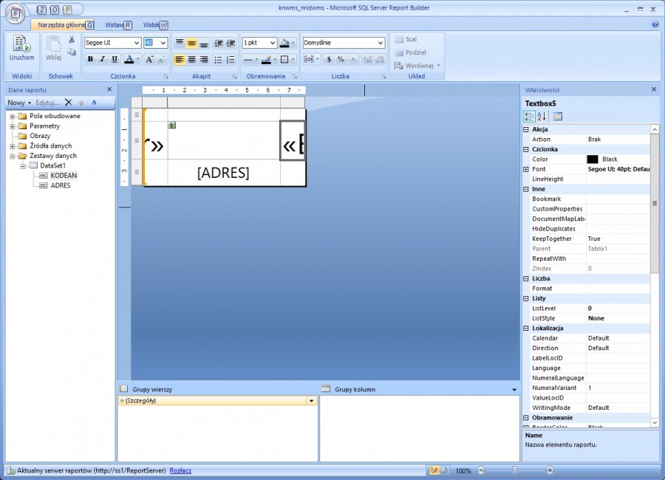Viewport: 665px width, 480px height.
Task: Collapse the Akcja property category
Action: click(x=526, y=129)
